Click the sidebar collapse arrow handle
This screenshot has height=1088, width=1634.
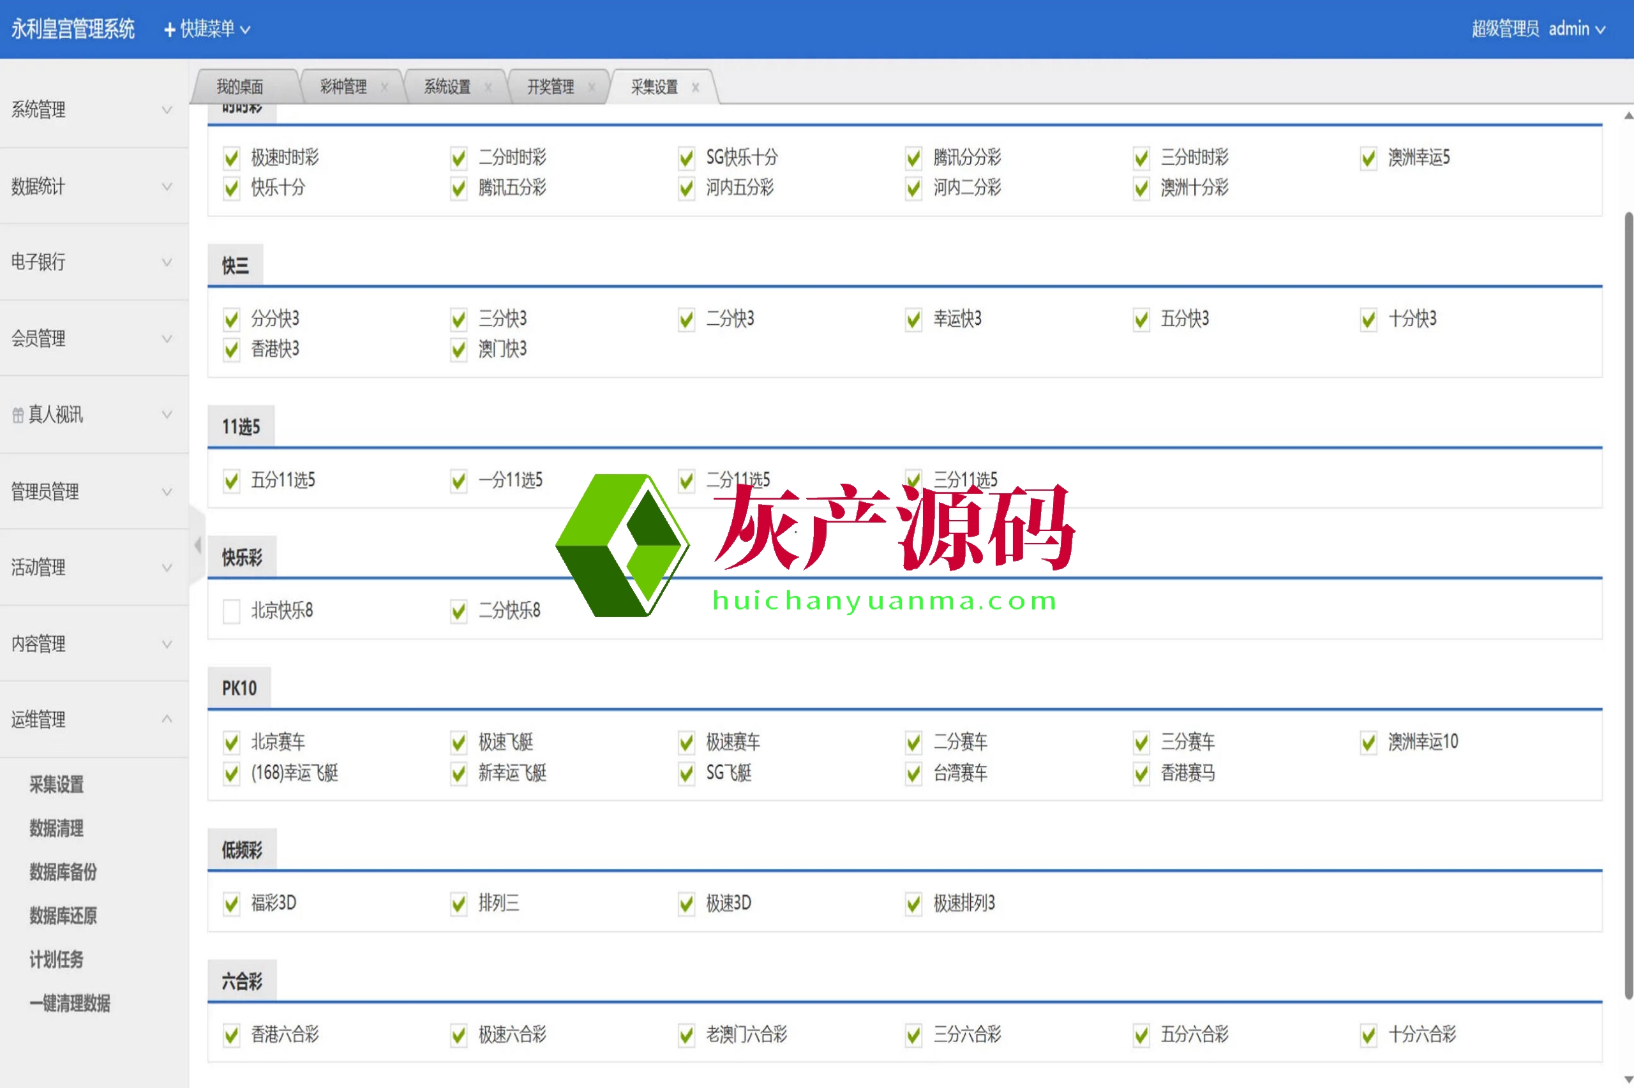pyautogui.click(x=198, y=546)
